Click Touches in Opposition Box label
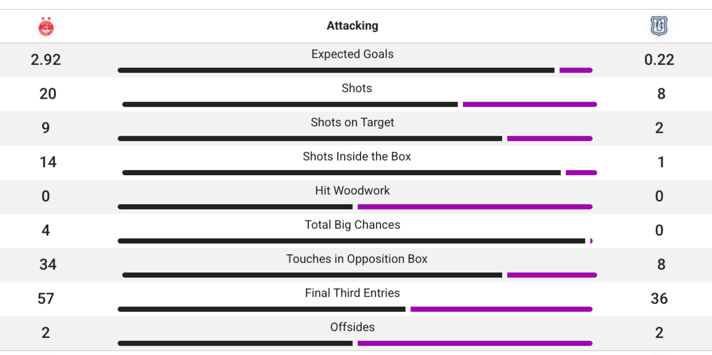Viewport: 712px width, 355px height. [357, 259]
